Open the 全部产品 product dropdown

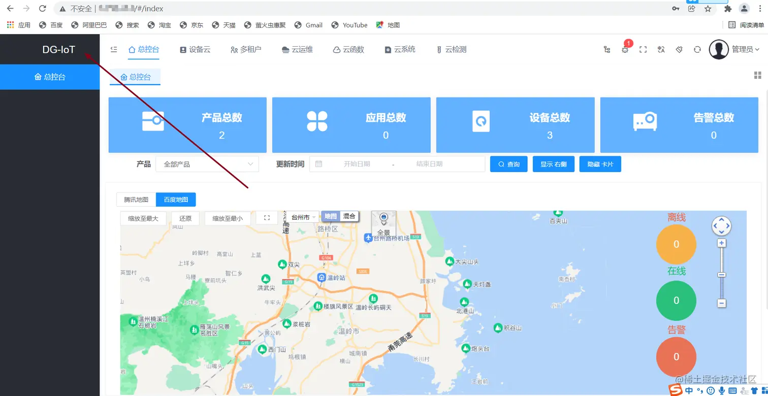[x=207, y=163]
